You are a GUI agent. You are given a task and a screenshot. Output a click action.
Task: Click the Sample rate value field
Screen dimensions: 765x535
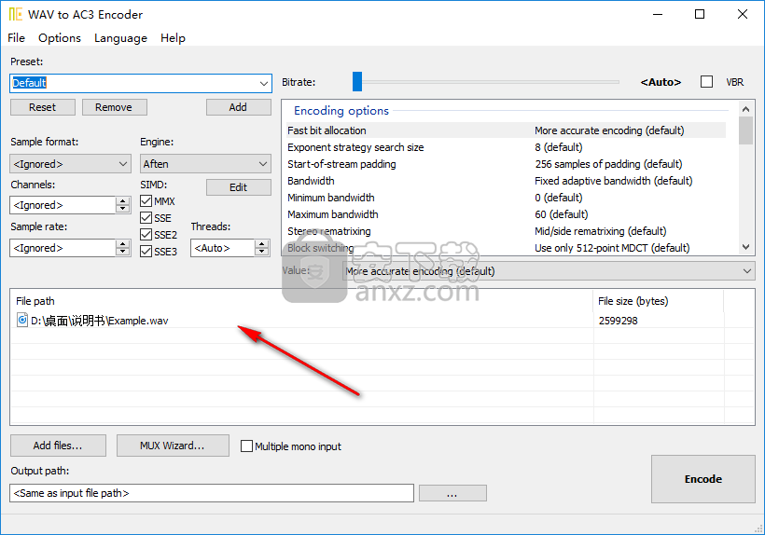pos(63,248)
